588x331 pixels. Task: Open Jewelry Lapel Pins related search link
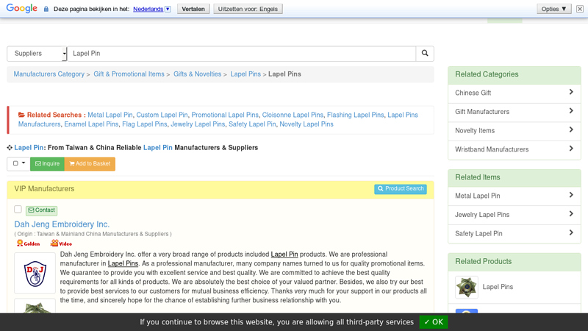(198, 124)
